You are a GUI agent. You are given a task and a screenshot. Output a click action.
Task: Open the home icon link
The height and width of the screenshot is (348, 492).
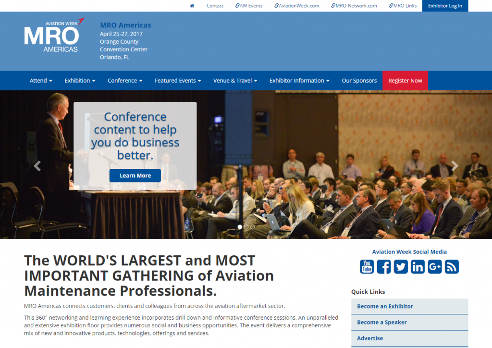pyautogui.click(x=192, y=6)
